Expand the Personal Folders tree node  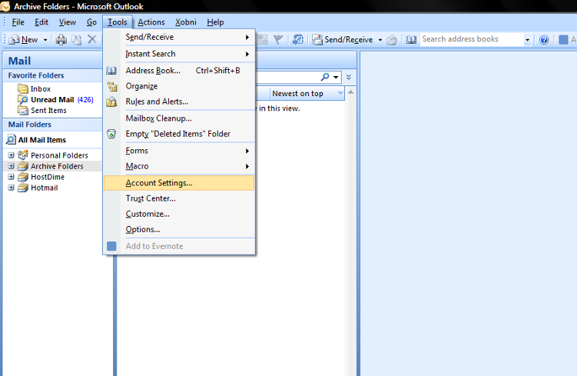click(x=11, y=155)
